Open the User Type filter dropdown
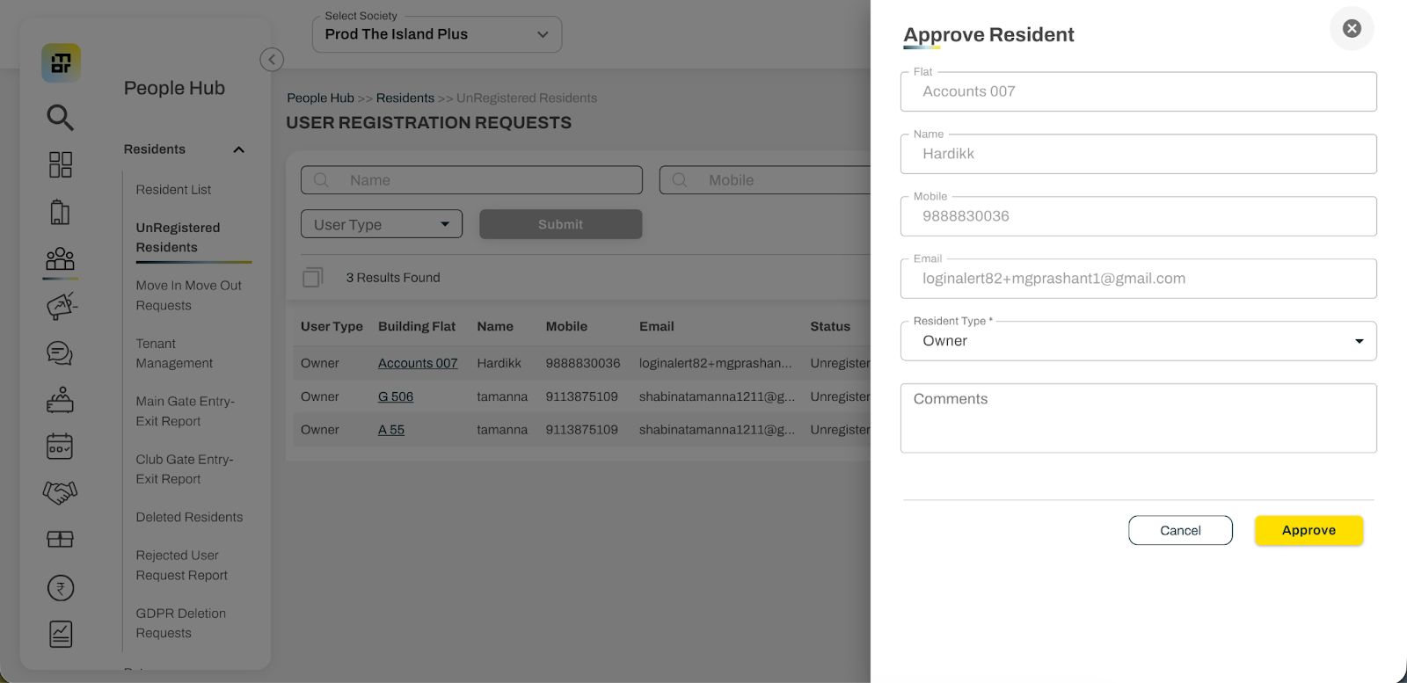1407x683 pixels. pos(382,224)
